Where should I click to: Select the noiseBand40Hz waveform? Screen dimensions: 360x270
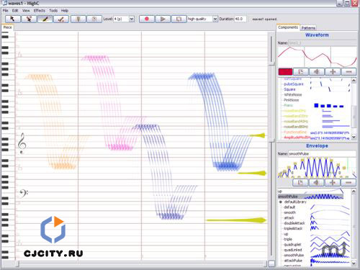tap(296, 121)
